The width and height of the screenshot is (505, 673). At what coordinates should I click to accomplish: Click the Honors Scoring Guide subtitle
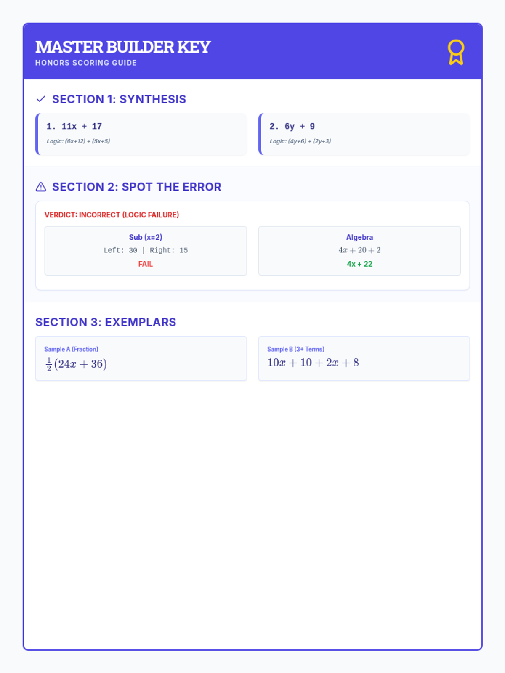[x=86, y=63]
